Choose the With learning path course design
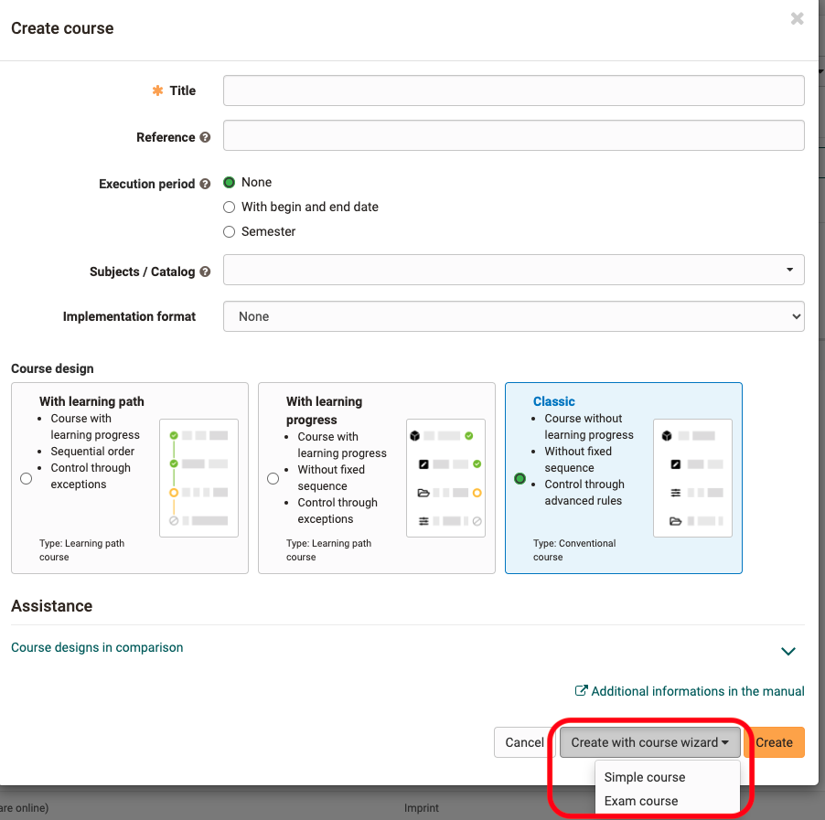The width and height of the screenshot is (825, 820). 26,477
